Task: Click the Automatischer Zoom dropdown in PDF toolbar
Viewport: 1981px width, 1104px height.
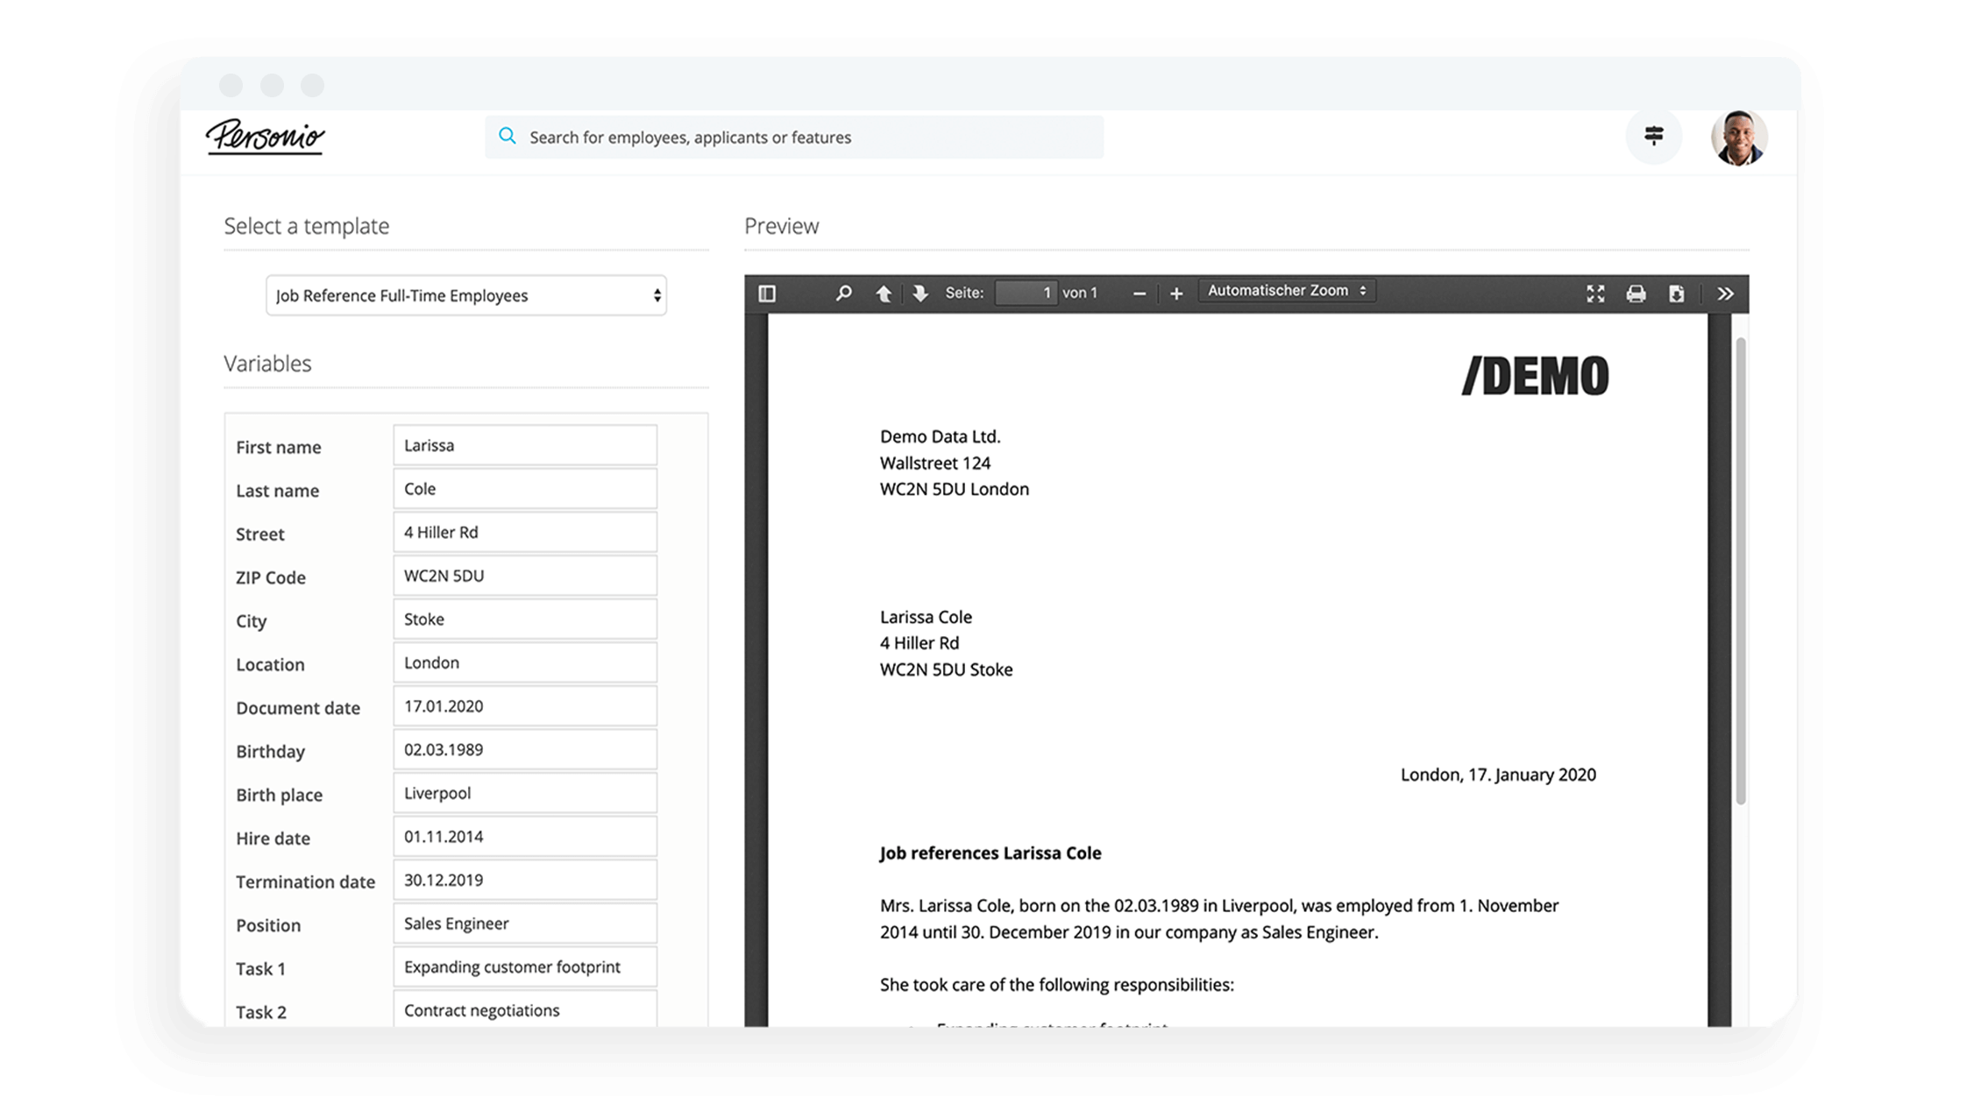Action: (1283, 291)
